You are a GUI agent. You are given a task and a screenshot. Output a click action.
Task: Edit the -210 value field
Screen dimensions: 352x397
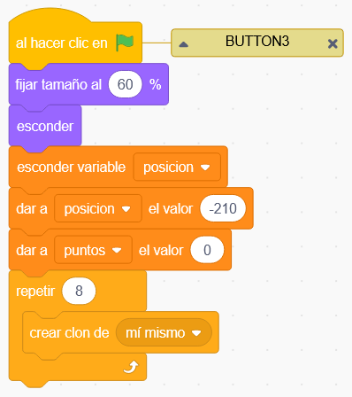click(x=223, y=208)
